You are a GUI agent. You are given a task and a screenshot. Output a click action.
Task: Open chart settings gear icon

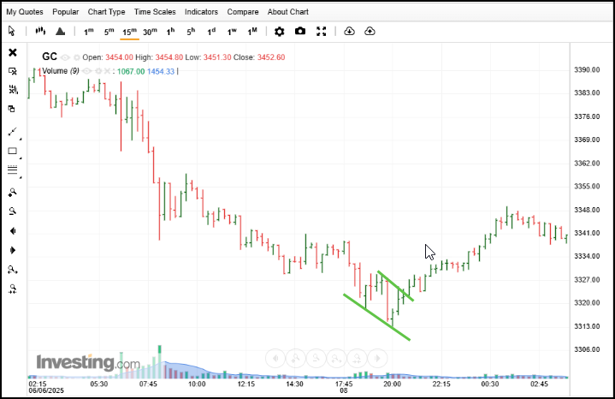[x=279, y=32]
